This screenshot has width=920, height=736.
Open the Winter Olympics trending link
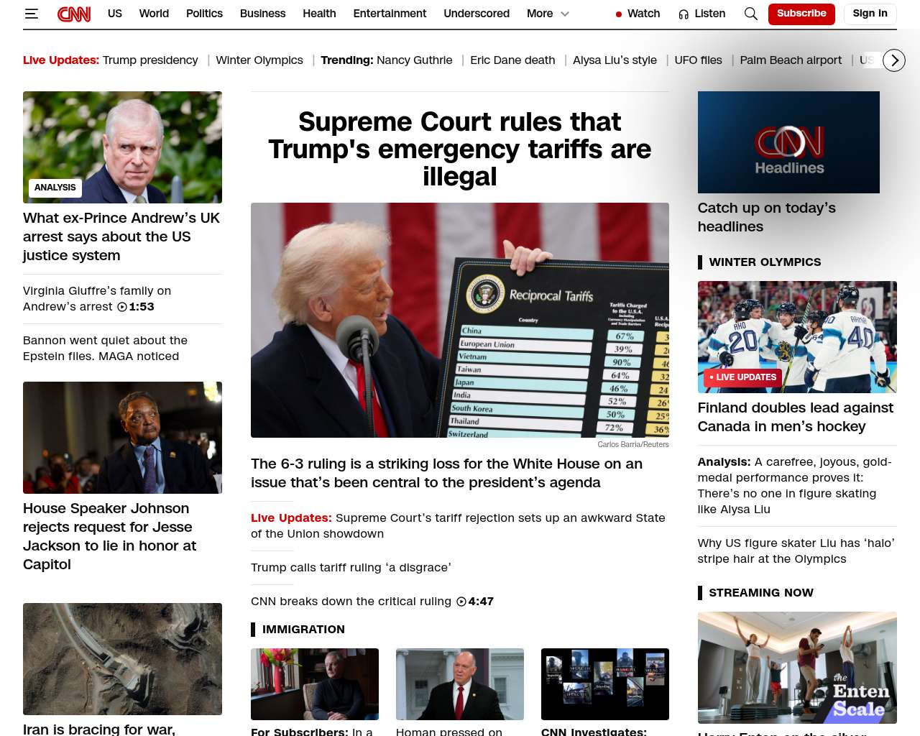tap(259, 60)
